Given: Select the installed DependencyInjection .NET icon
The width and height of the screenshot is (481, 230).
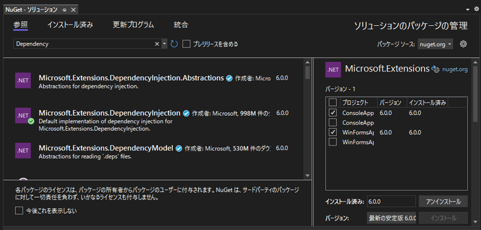Looking at the screenshot, I should 23,116.
